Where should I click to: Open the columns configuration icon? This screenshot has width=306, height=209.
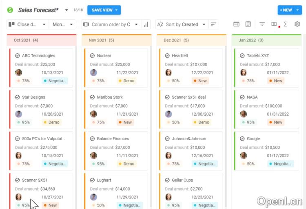[x=274, y=24]
